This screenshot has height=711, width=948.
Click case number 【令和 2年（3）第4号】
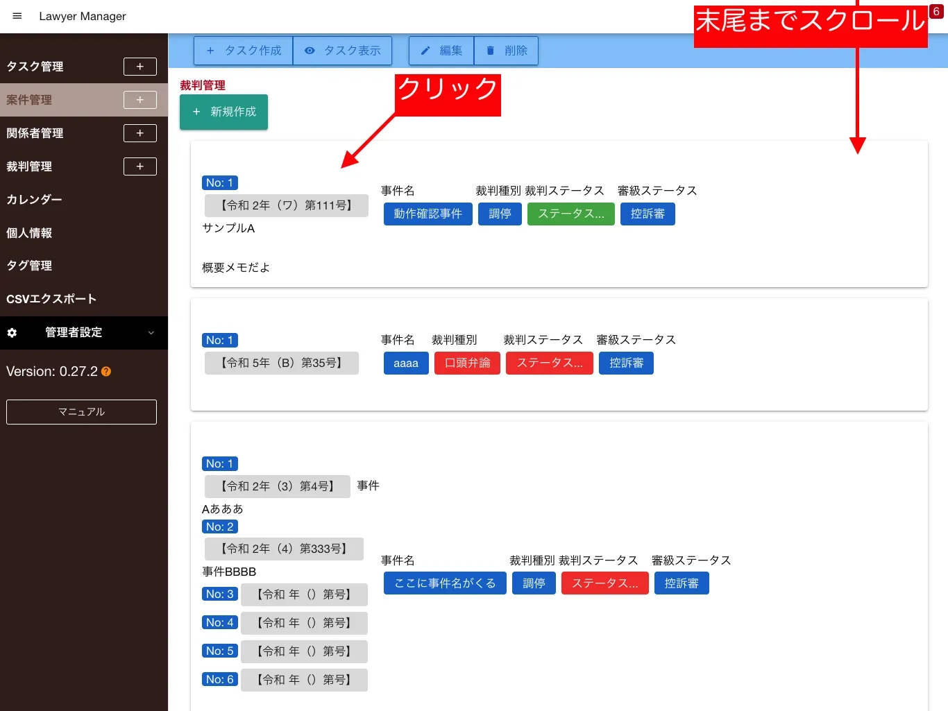point(278,486)
